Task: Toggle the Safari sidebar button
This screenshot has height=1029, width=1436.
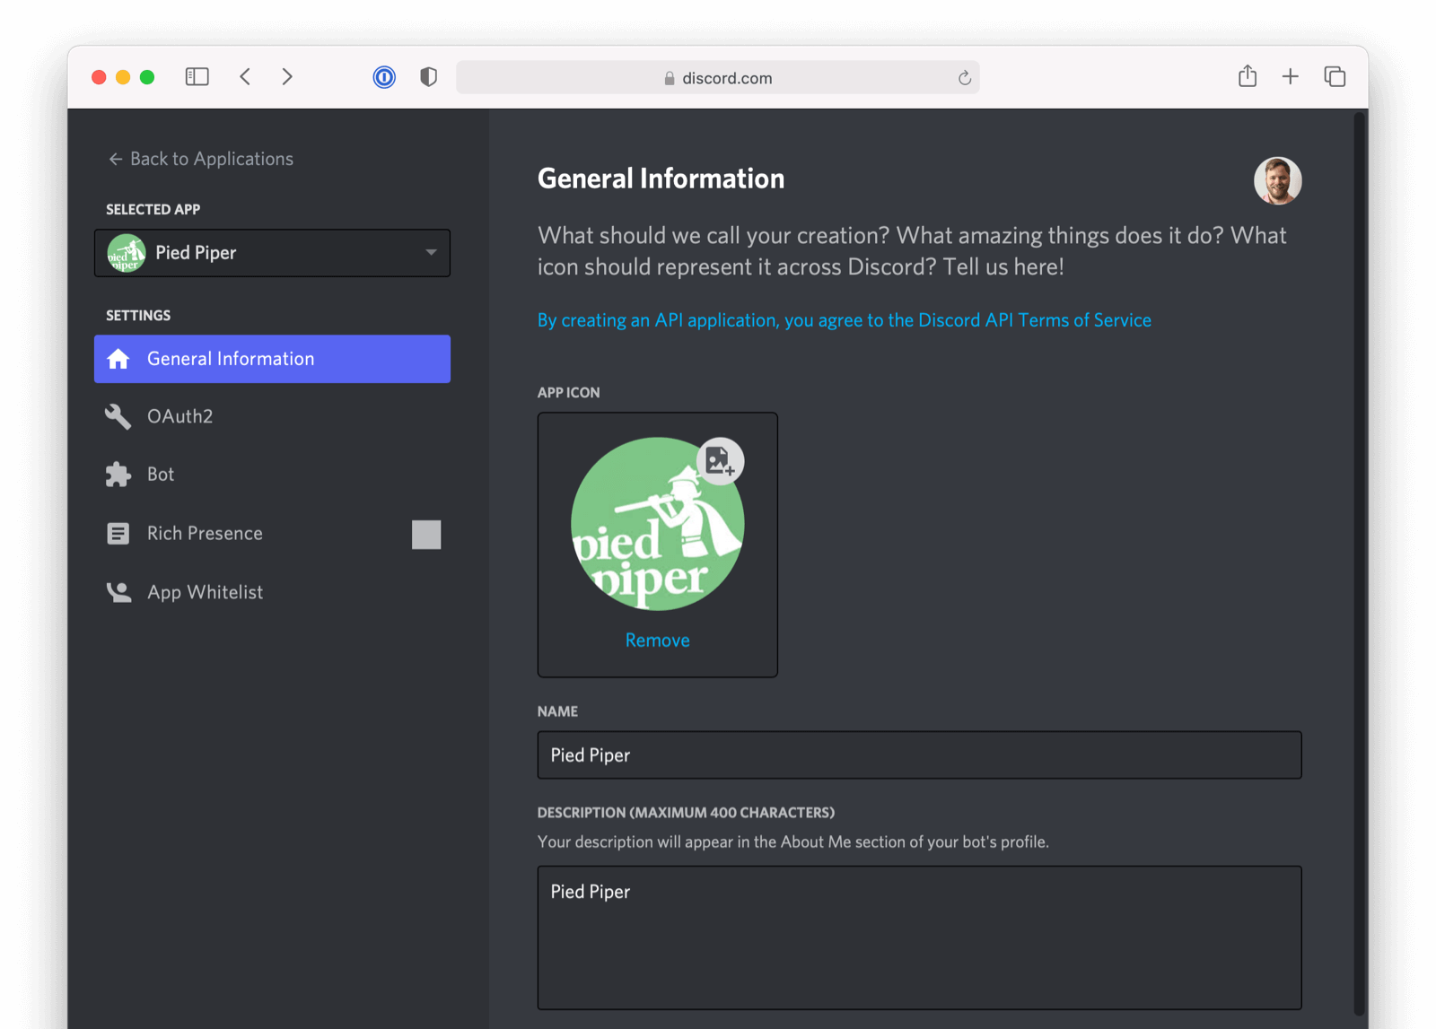Action: (x=197, y=77)
